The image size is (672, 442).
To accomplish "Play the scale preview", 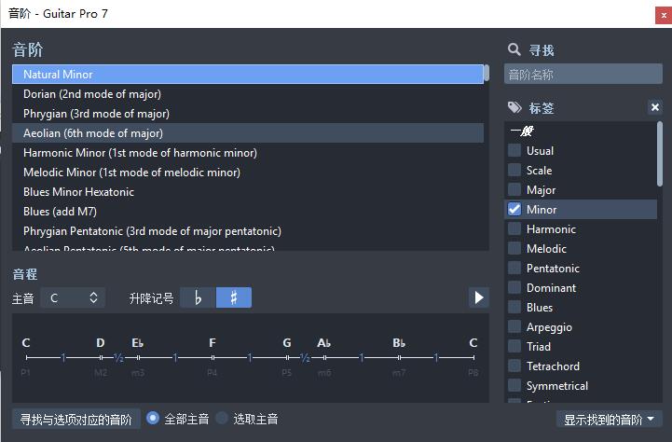I will 478,297.
